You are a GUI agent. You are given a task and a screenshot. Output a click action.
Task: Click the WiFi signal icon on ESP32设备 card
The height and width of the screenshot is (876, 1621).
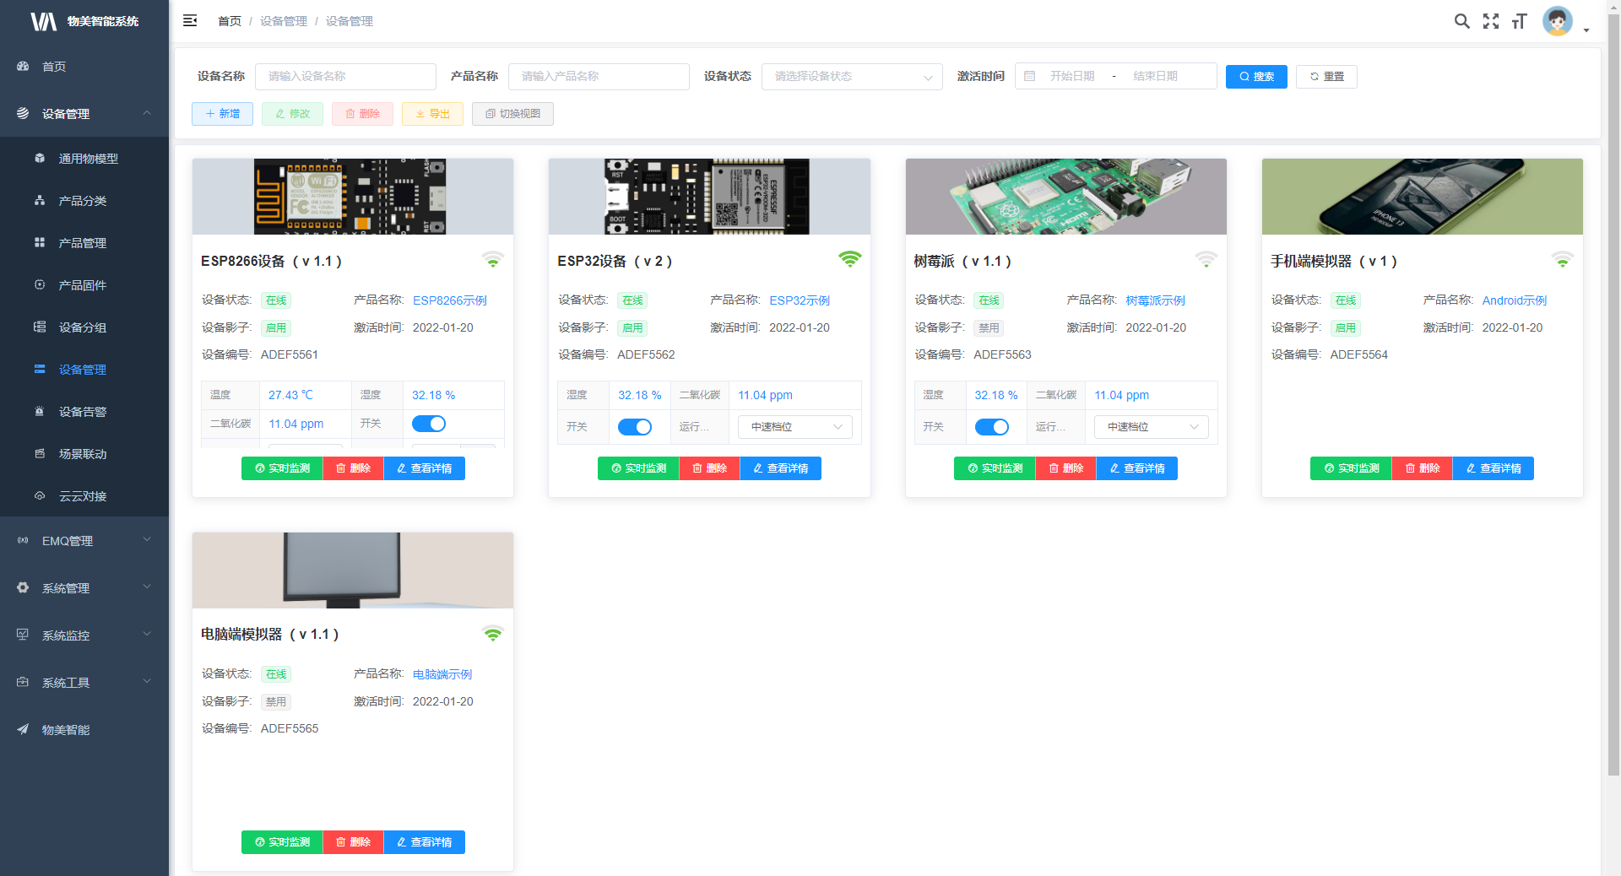(849, 259)
